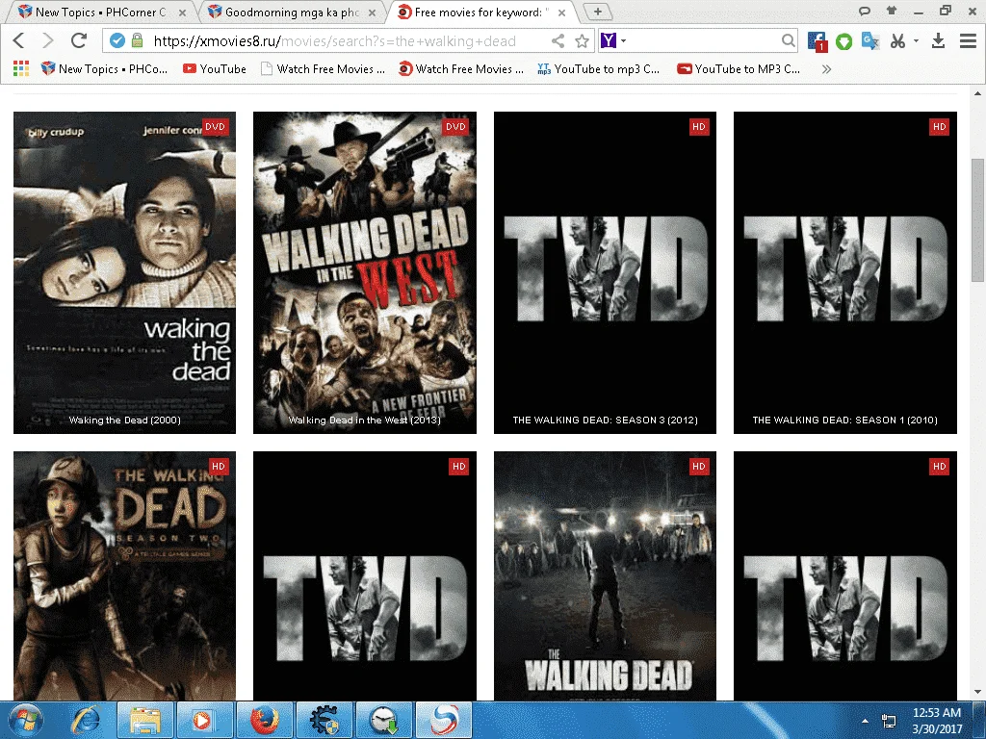Viewport: 986px width, 739px height.
Task: Open downloads with the download arrow icon
Action: [x=938, y=41]
